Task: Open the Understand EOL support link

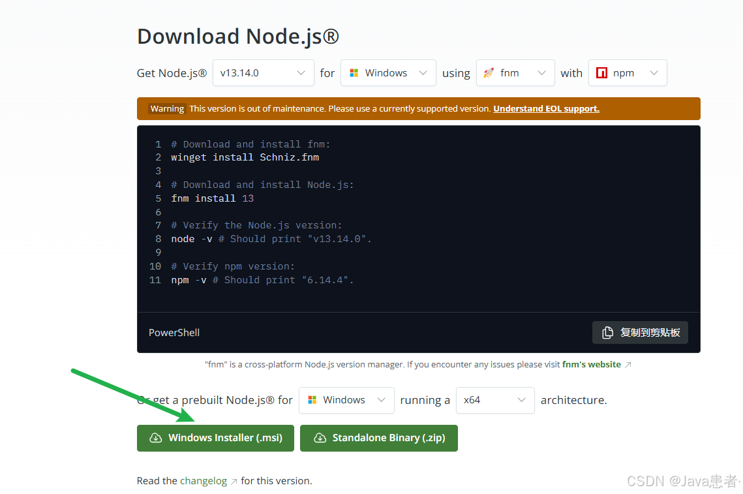Action: tap(546, 108)
